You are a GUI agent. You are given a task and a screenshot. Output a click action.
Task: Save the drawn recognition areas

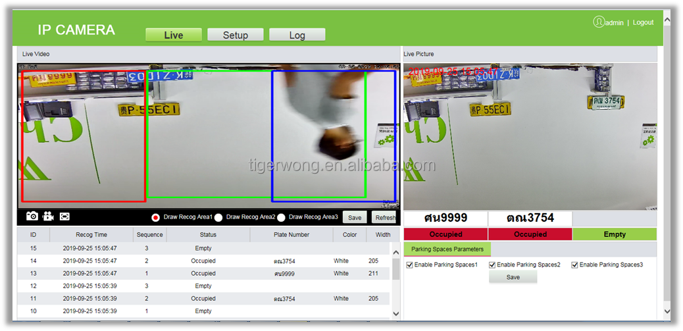(355, 217)
